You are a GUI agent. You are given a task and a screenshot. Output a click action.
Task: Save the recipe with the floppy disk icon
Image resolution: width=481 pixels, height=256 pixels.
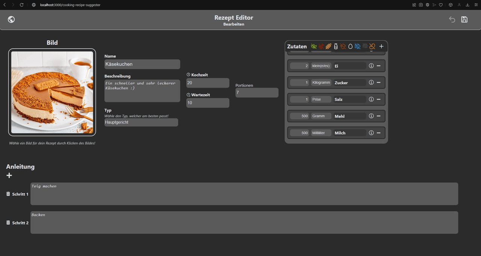click(x=464, y=20)
